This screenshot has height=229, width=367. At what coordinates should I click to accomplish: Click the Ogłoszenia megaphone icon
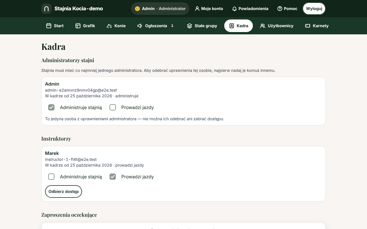[x=140, y=26]
